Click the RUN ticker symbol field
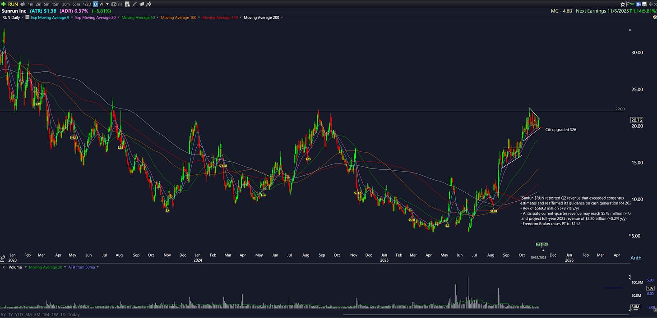657x318 pixels. 13,4
